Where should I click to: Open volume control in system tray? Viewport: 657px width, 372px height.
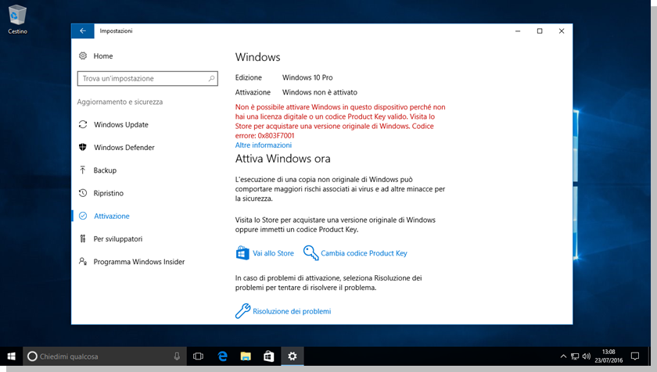coord(586,356)
